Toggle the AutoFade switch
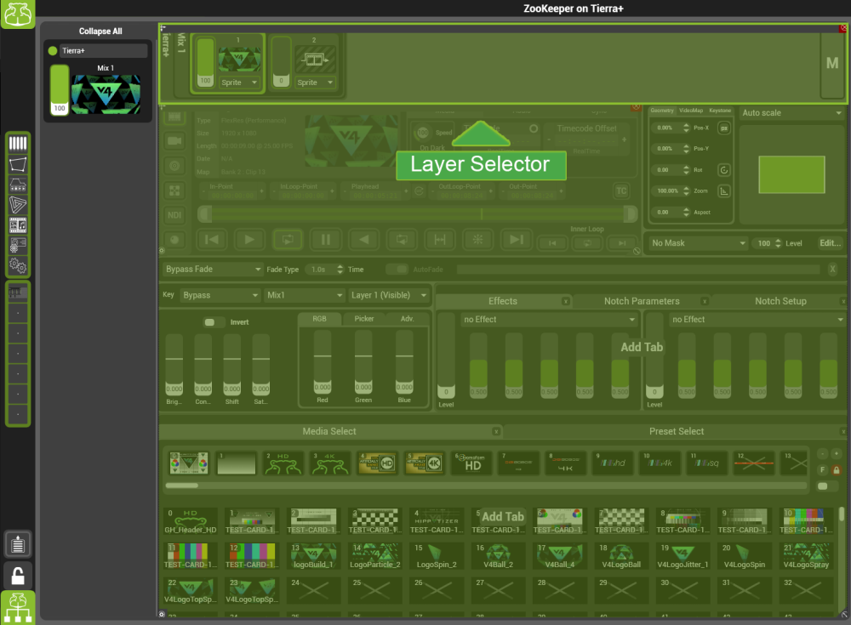The width and height of the screenshot is (851, 625). 397,269
